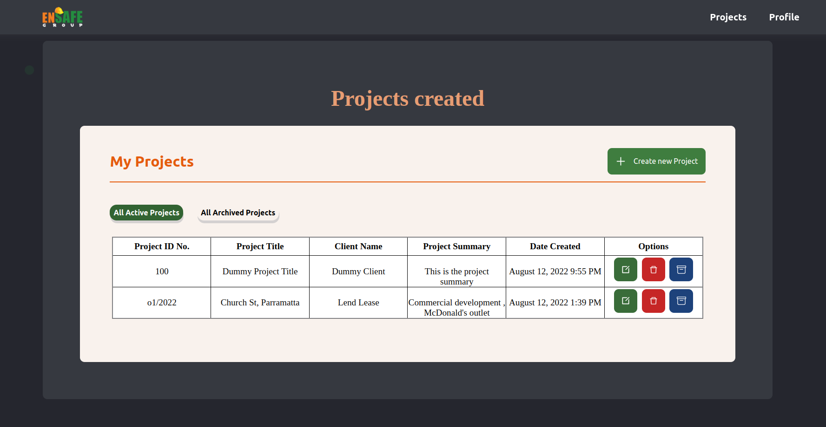Select the Dummy Client cell
The width and height of the screenshot is (826, 427).
pos(358,272)
